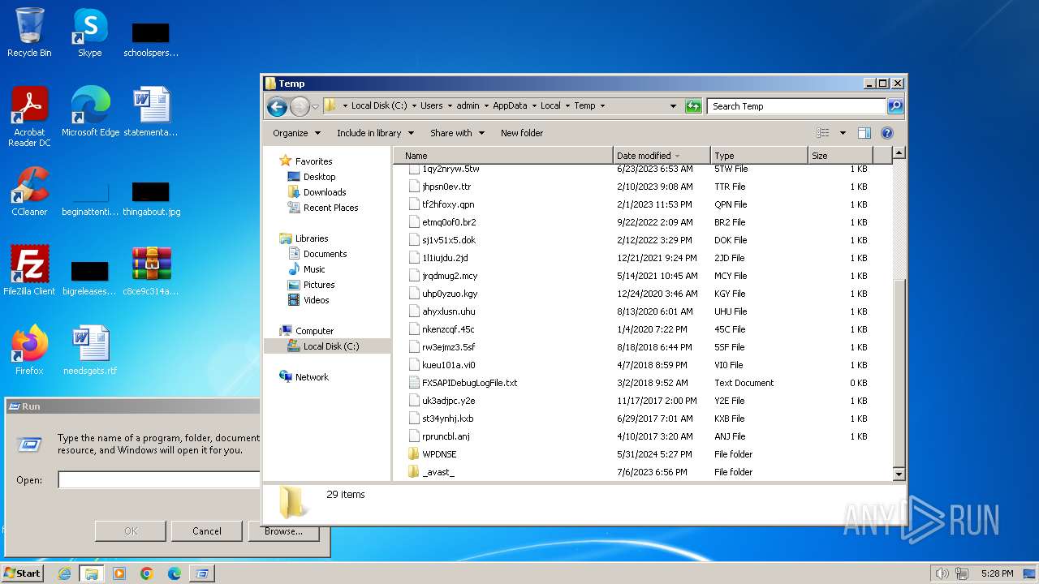Click the New folder button
Image resolution: width=1039 pixels, height=584 pixels.
point(522,133)
